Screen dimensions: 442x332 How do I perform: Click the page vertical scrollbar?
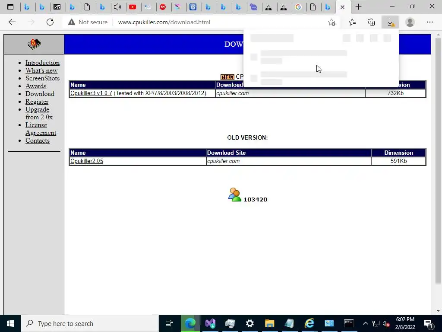438,161
